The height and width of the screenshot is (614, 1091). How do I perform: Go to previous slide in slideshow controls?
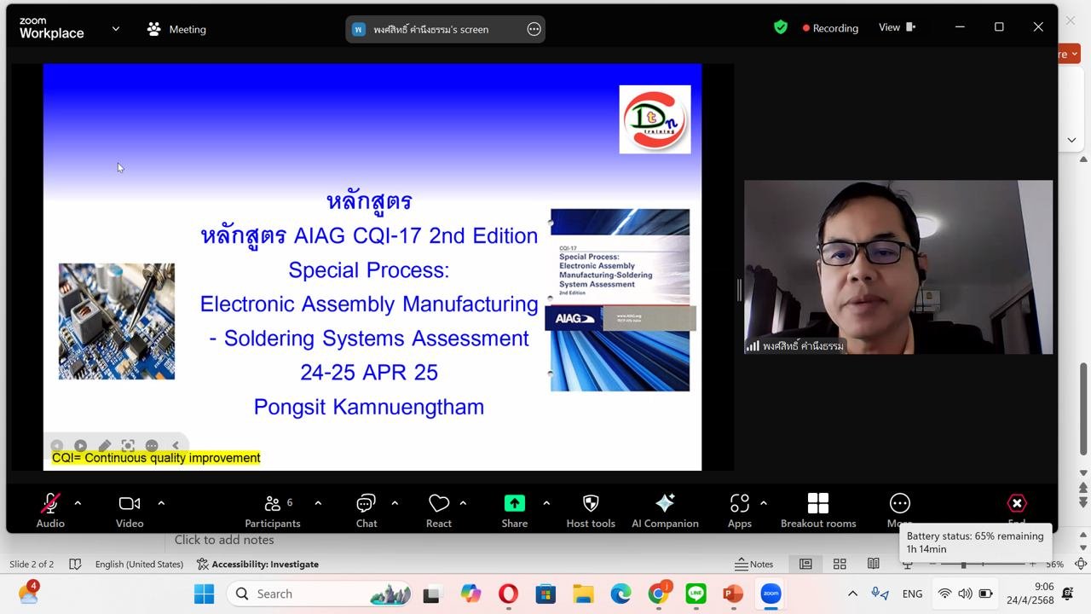56,445
